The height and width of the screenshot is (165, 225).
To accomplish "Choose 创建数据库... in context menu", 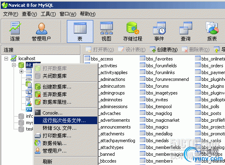I will pyautogui.click(x=66, y=87).
